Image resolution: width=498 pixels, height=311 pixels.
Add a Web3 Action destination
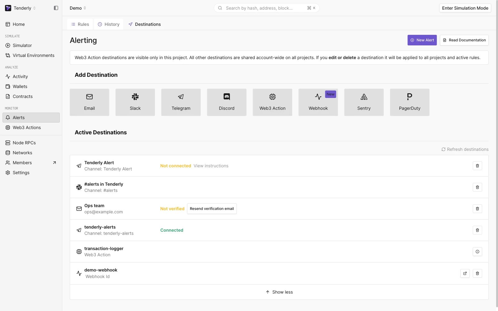(x=272, y=102)
